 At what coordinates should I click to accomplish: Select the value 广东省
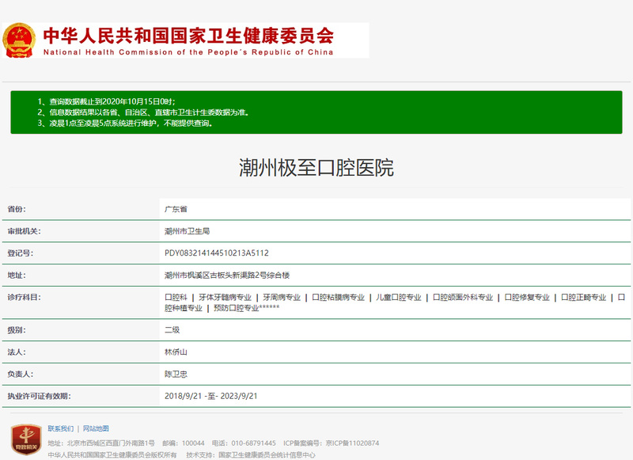click(176, 209)
